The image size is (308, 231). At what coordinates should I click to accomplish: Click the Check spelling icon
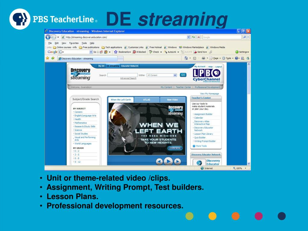[x=150, y=52]
